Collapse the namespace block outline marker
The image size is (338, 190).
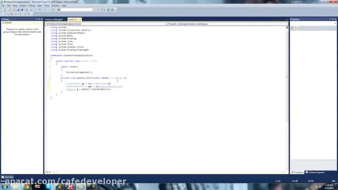50,55
